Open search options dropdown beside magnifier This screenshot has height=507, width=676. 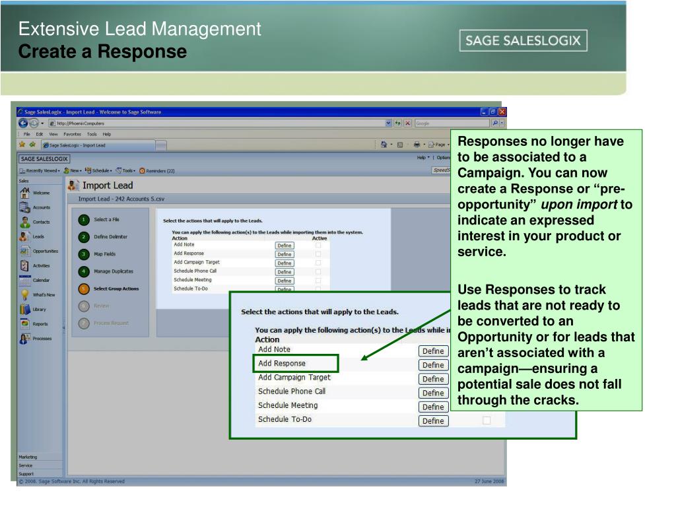pos(502,123)
